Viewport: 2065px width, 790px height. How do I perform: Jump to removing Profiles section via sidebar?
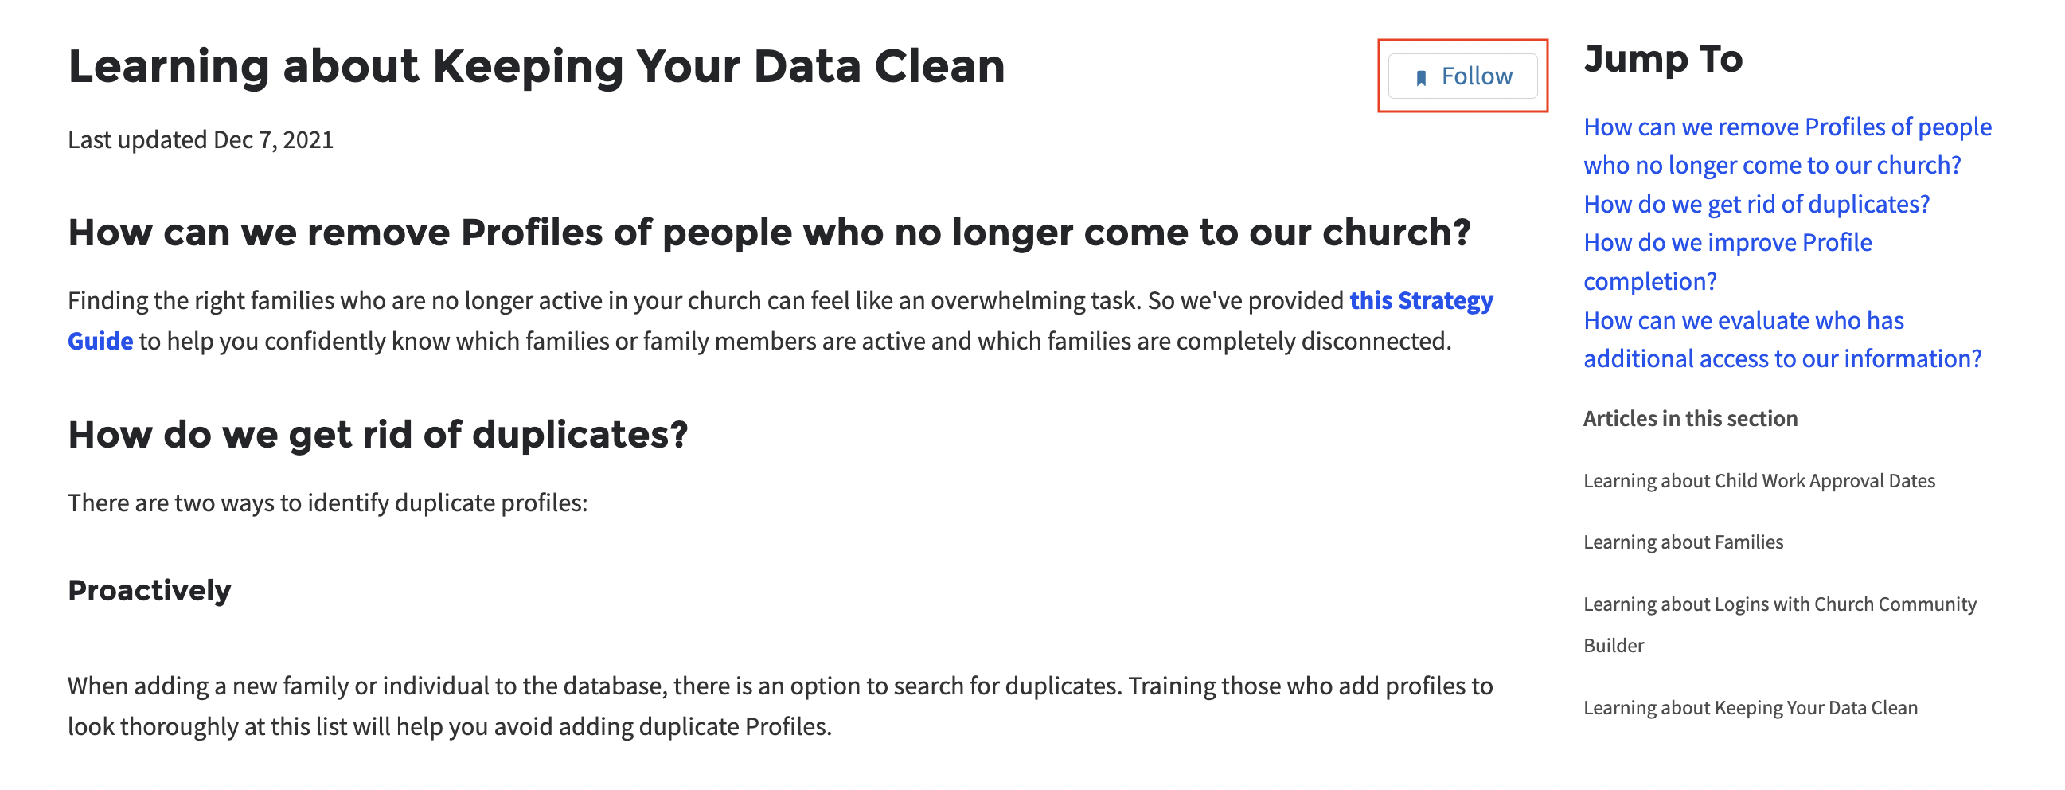coord(1787,146)
